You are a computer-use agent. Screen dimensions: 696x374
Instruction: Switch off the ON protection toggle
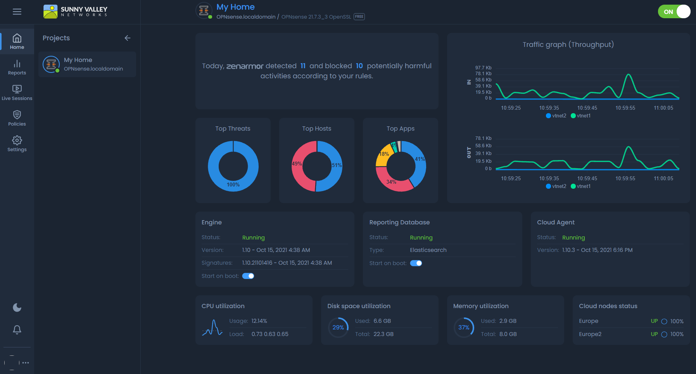[x=674, y=12]
